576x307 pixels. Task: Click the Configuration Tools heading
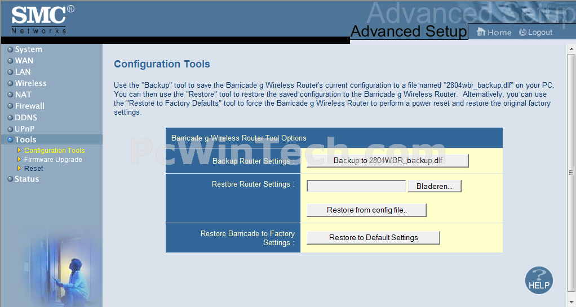coord(162,64)
